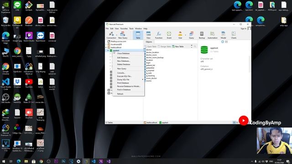This screenshot has height=164, width=292.
Task: Click the large green apptest database icon
Action: click(x=204, y=50)
